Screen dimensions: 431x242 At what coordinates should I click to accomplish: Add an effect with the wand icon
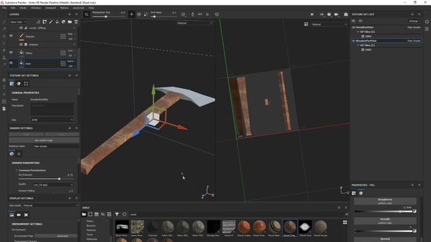click(x=38, y=22)
